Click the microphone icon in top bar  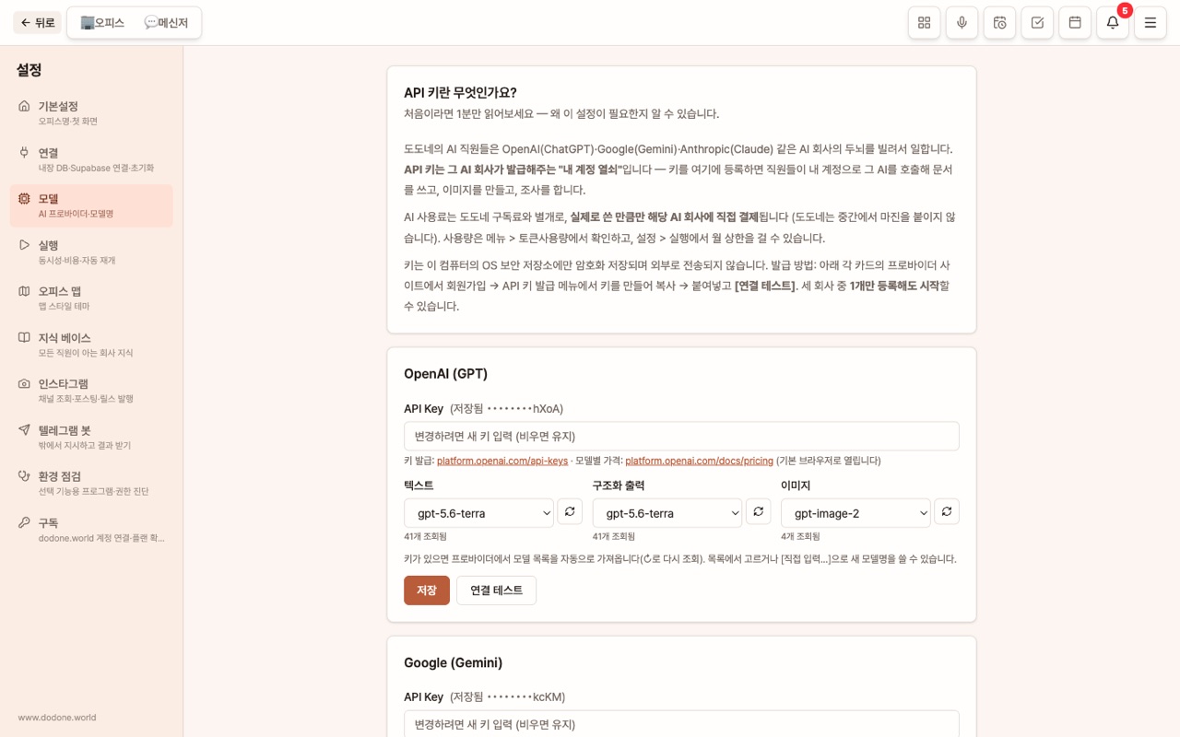pyautogui.click(x=962, y=23)
